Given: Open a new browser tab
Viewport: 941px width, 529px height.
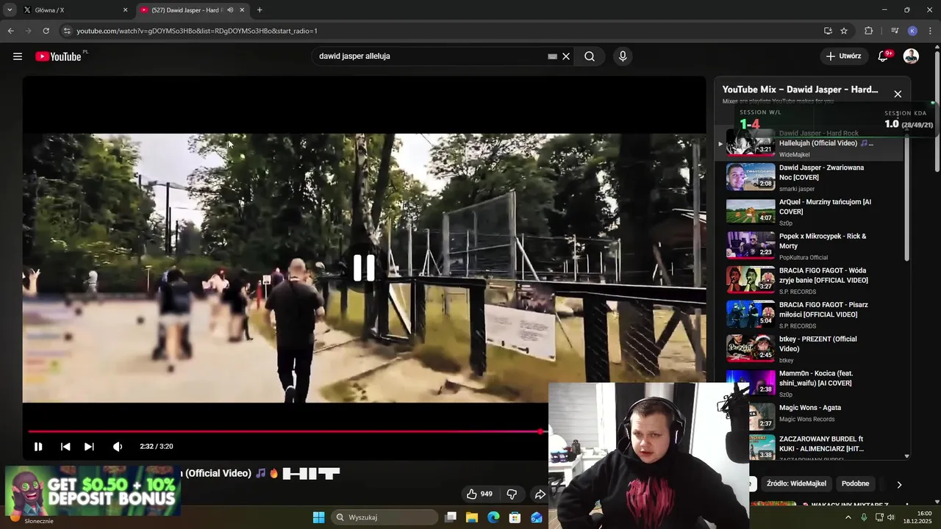Looking at the screenshot, I should click(260, 10).
